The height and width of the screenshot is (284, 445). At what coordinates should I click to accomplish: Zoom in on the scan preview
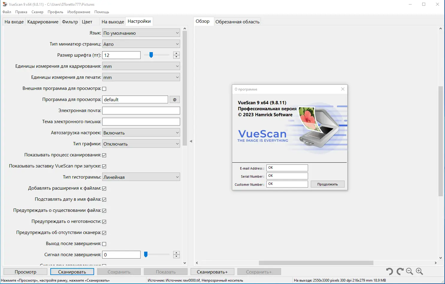(x=419, y=271)
